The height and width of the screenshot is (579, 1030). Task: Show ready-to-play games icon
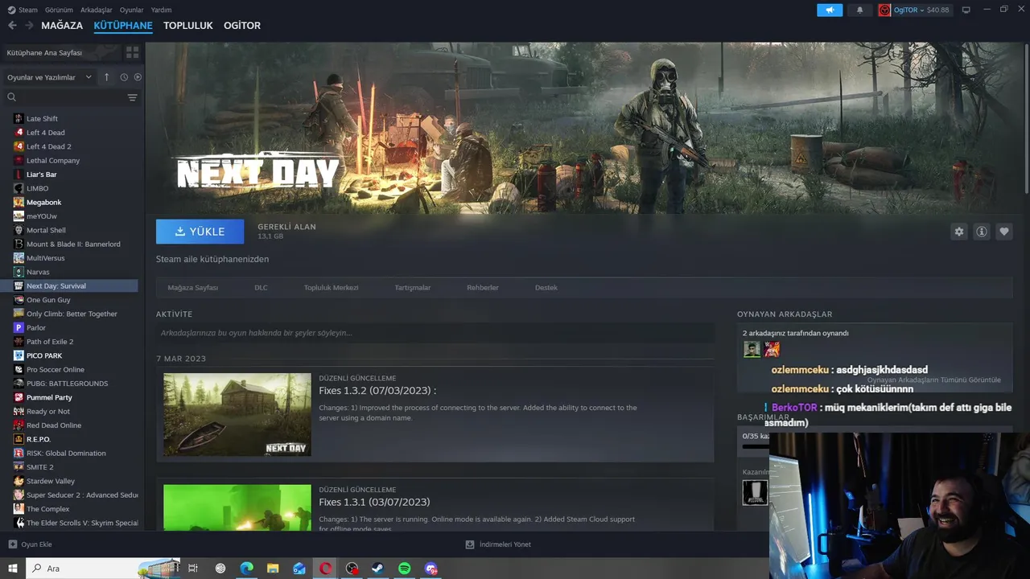(138, 77)
